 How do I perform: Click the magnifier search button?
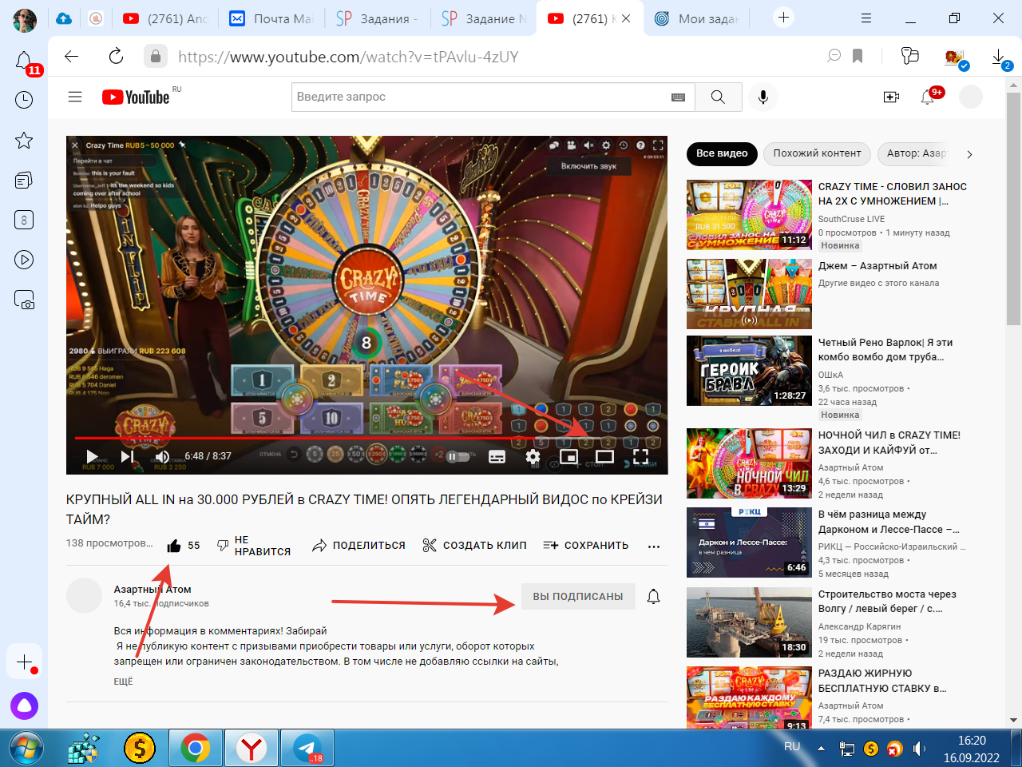pyautogui.click(x=718, y=97)
